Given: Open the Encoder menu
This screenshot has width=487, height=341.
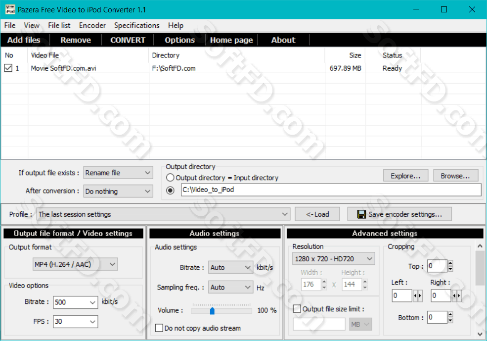Looking at the screenshot, I should click(x=92, y=26).
